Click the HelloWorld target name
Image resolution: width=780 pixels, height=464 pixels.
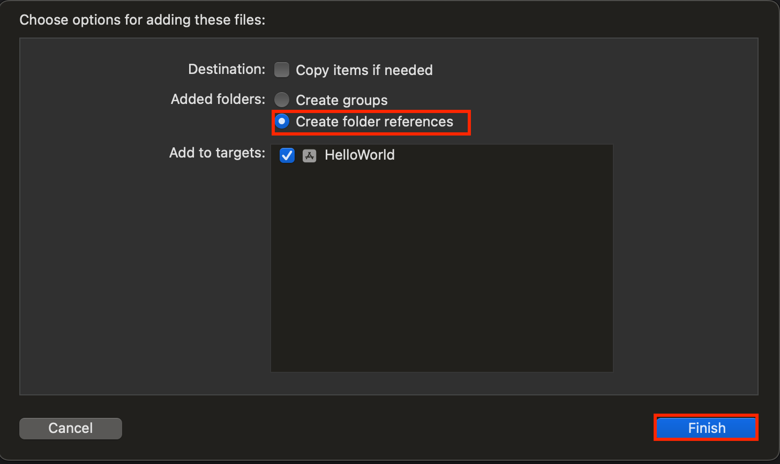click(x=359, y=155)
